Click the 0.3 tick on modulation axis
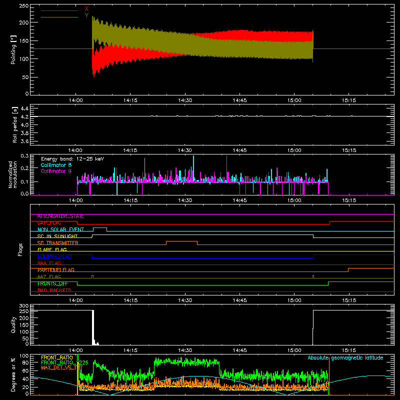This screenshot has height=400, width=400. [x=24, y=155]
